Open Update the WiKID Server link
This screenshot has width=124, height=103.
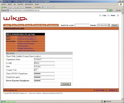[26, 51]
